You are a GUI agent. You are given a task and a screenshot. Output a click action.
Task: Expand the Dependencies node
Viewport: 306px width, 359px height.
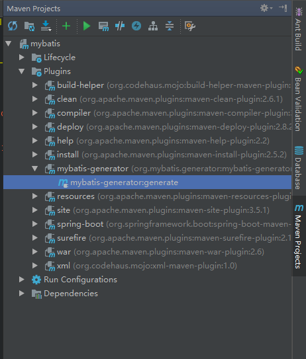(x=22, y=294)
